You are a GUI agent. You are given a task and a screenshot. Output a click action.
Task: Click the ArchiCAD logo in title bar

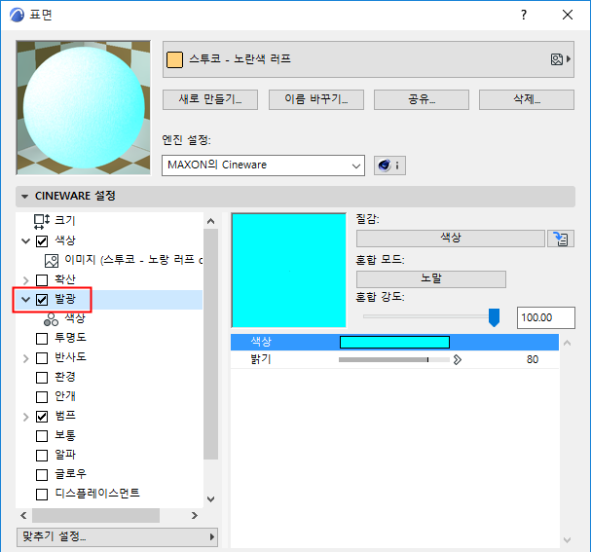pyautogui.click(x=17, y=15)
